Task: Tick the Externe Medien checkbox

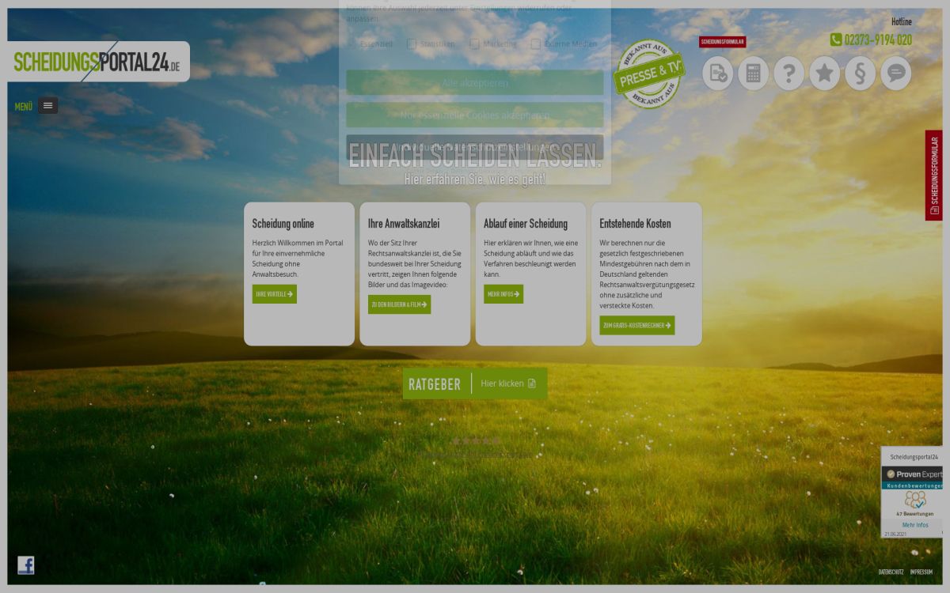Action: (536, 44)
